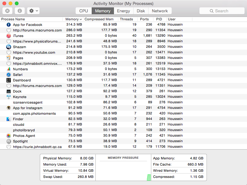
Task: Select the cloudd process row
Action: [x=124, y=125]
